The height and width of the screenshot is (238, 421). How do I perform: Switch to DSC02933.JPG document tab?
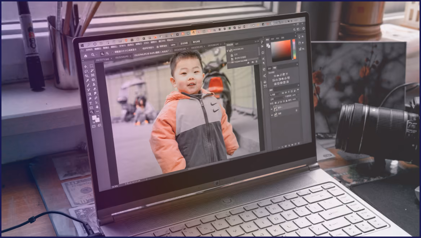coord(180,49)
